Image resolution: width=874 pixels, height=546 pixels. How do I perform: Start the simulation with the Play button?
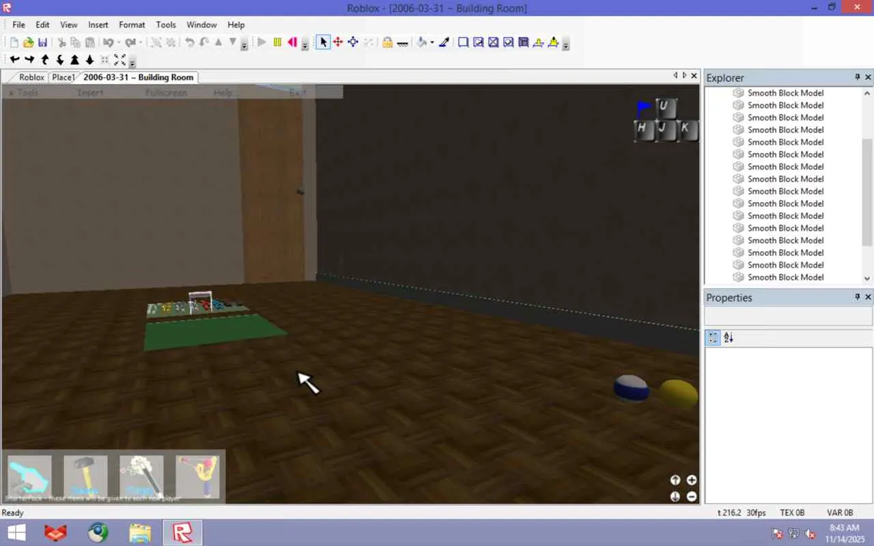[262, 42]
